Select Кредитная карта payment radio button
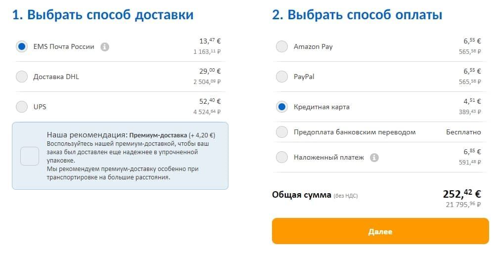498x255 pixels. point(281,107)
